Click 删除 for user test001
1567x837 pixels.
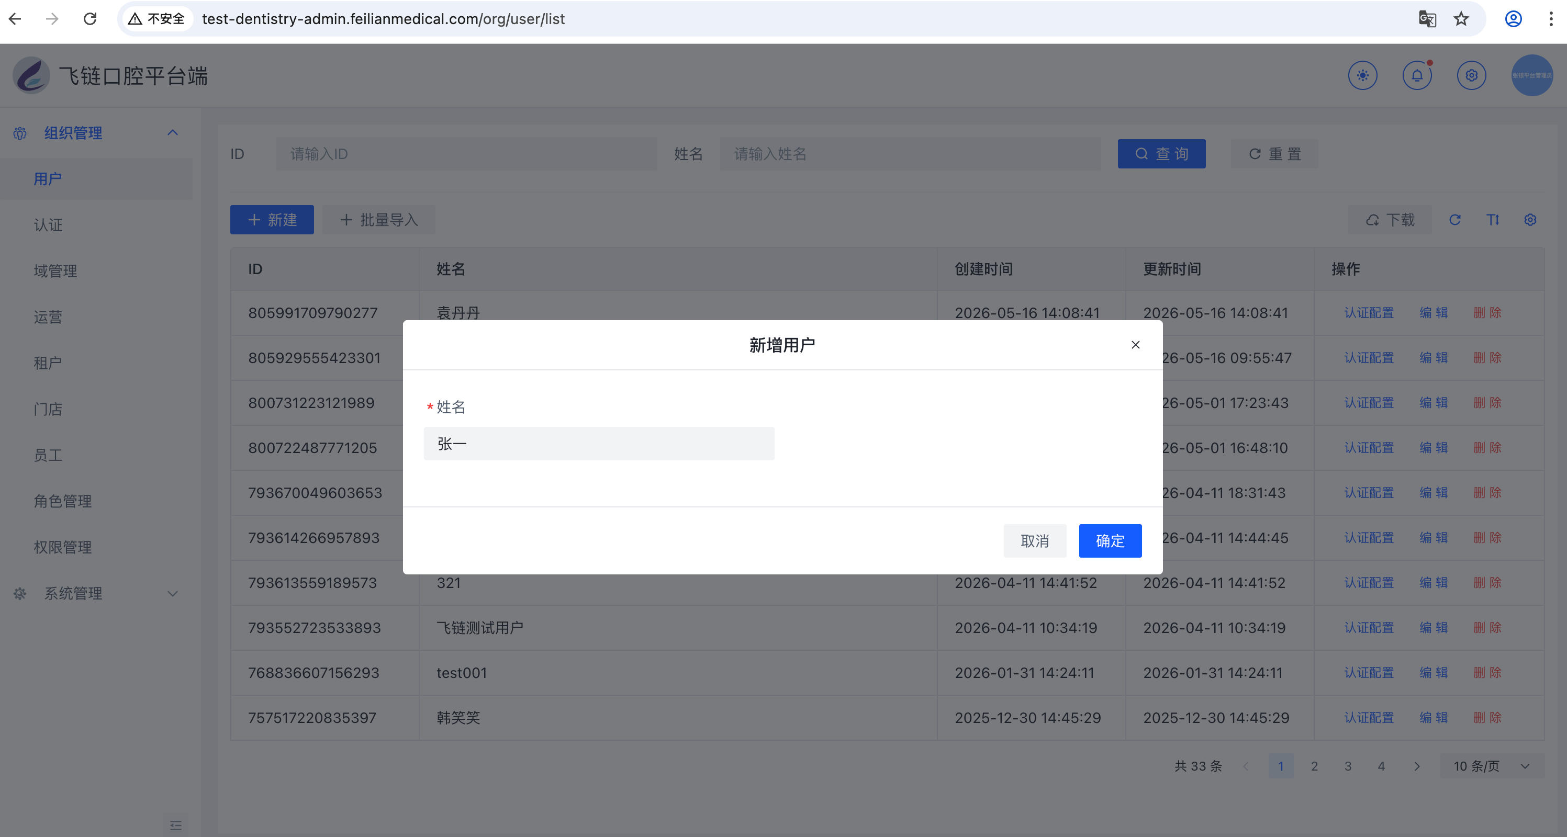[x=1487, y=672]
